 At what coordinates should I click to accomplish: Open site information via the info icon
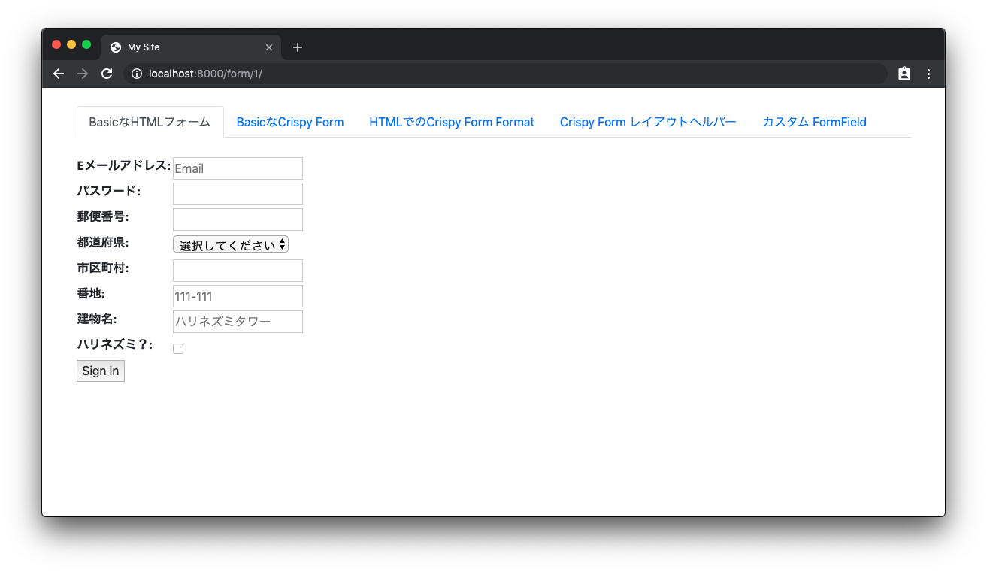tap(136, 74)
